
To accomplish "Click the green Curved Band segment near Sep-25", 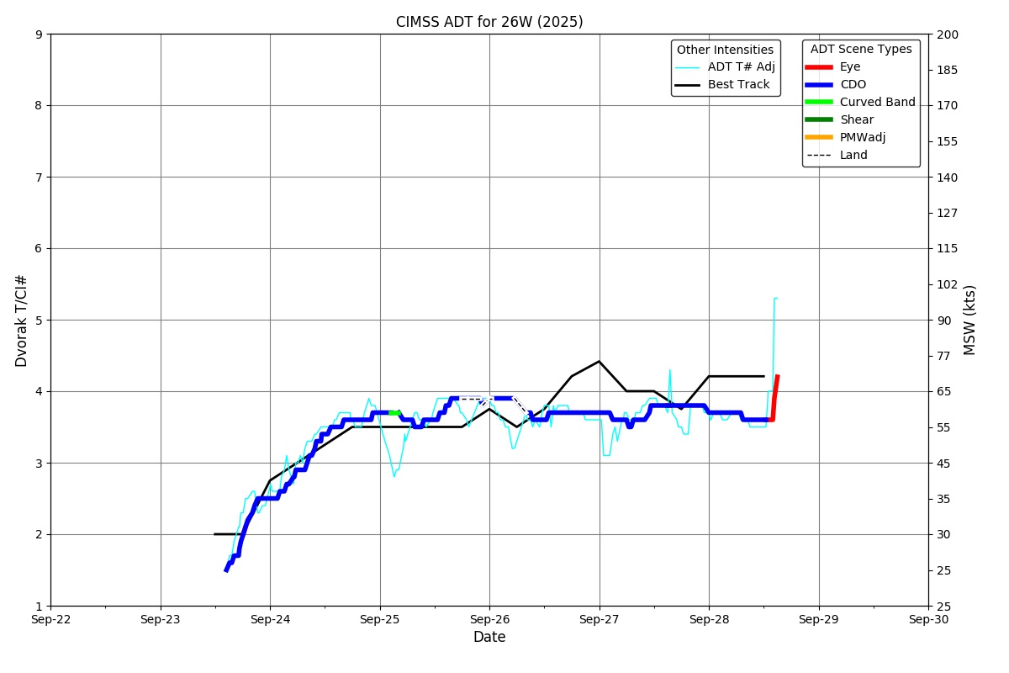I will tap(394, 412).
